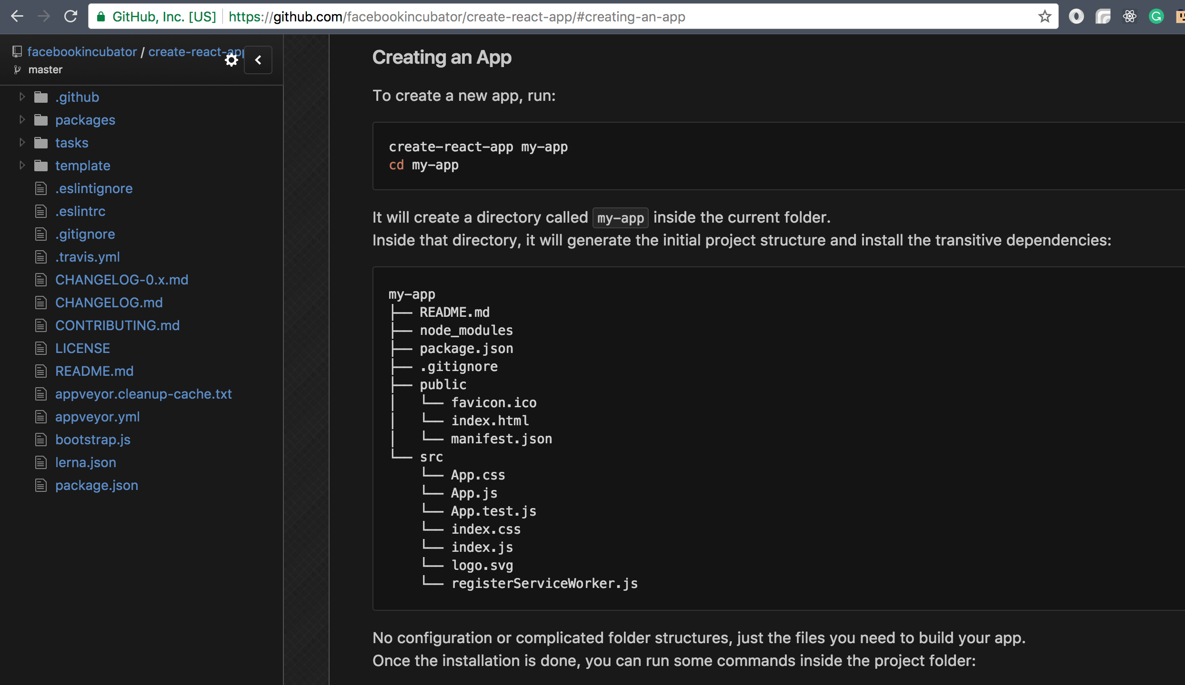Image resolution: width=1185 pixels, height=685 pixels.
Task: Click the file icon beside .eslintrc
Action: point(41,211)
